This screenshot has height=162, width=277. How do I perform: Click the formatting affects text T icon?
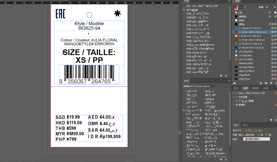(x=245, y=7)
